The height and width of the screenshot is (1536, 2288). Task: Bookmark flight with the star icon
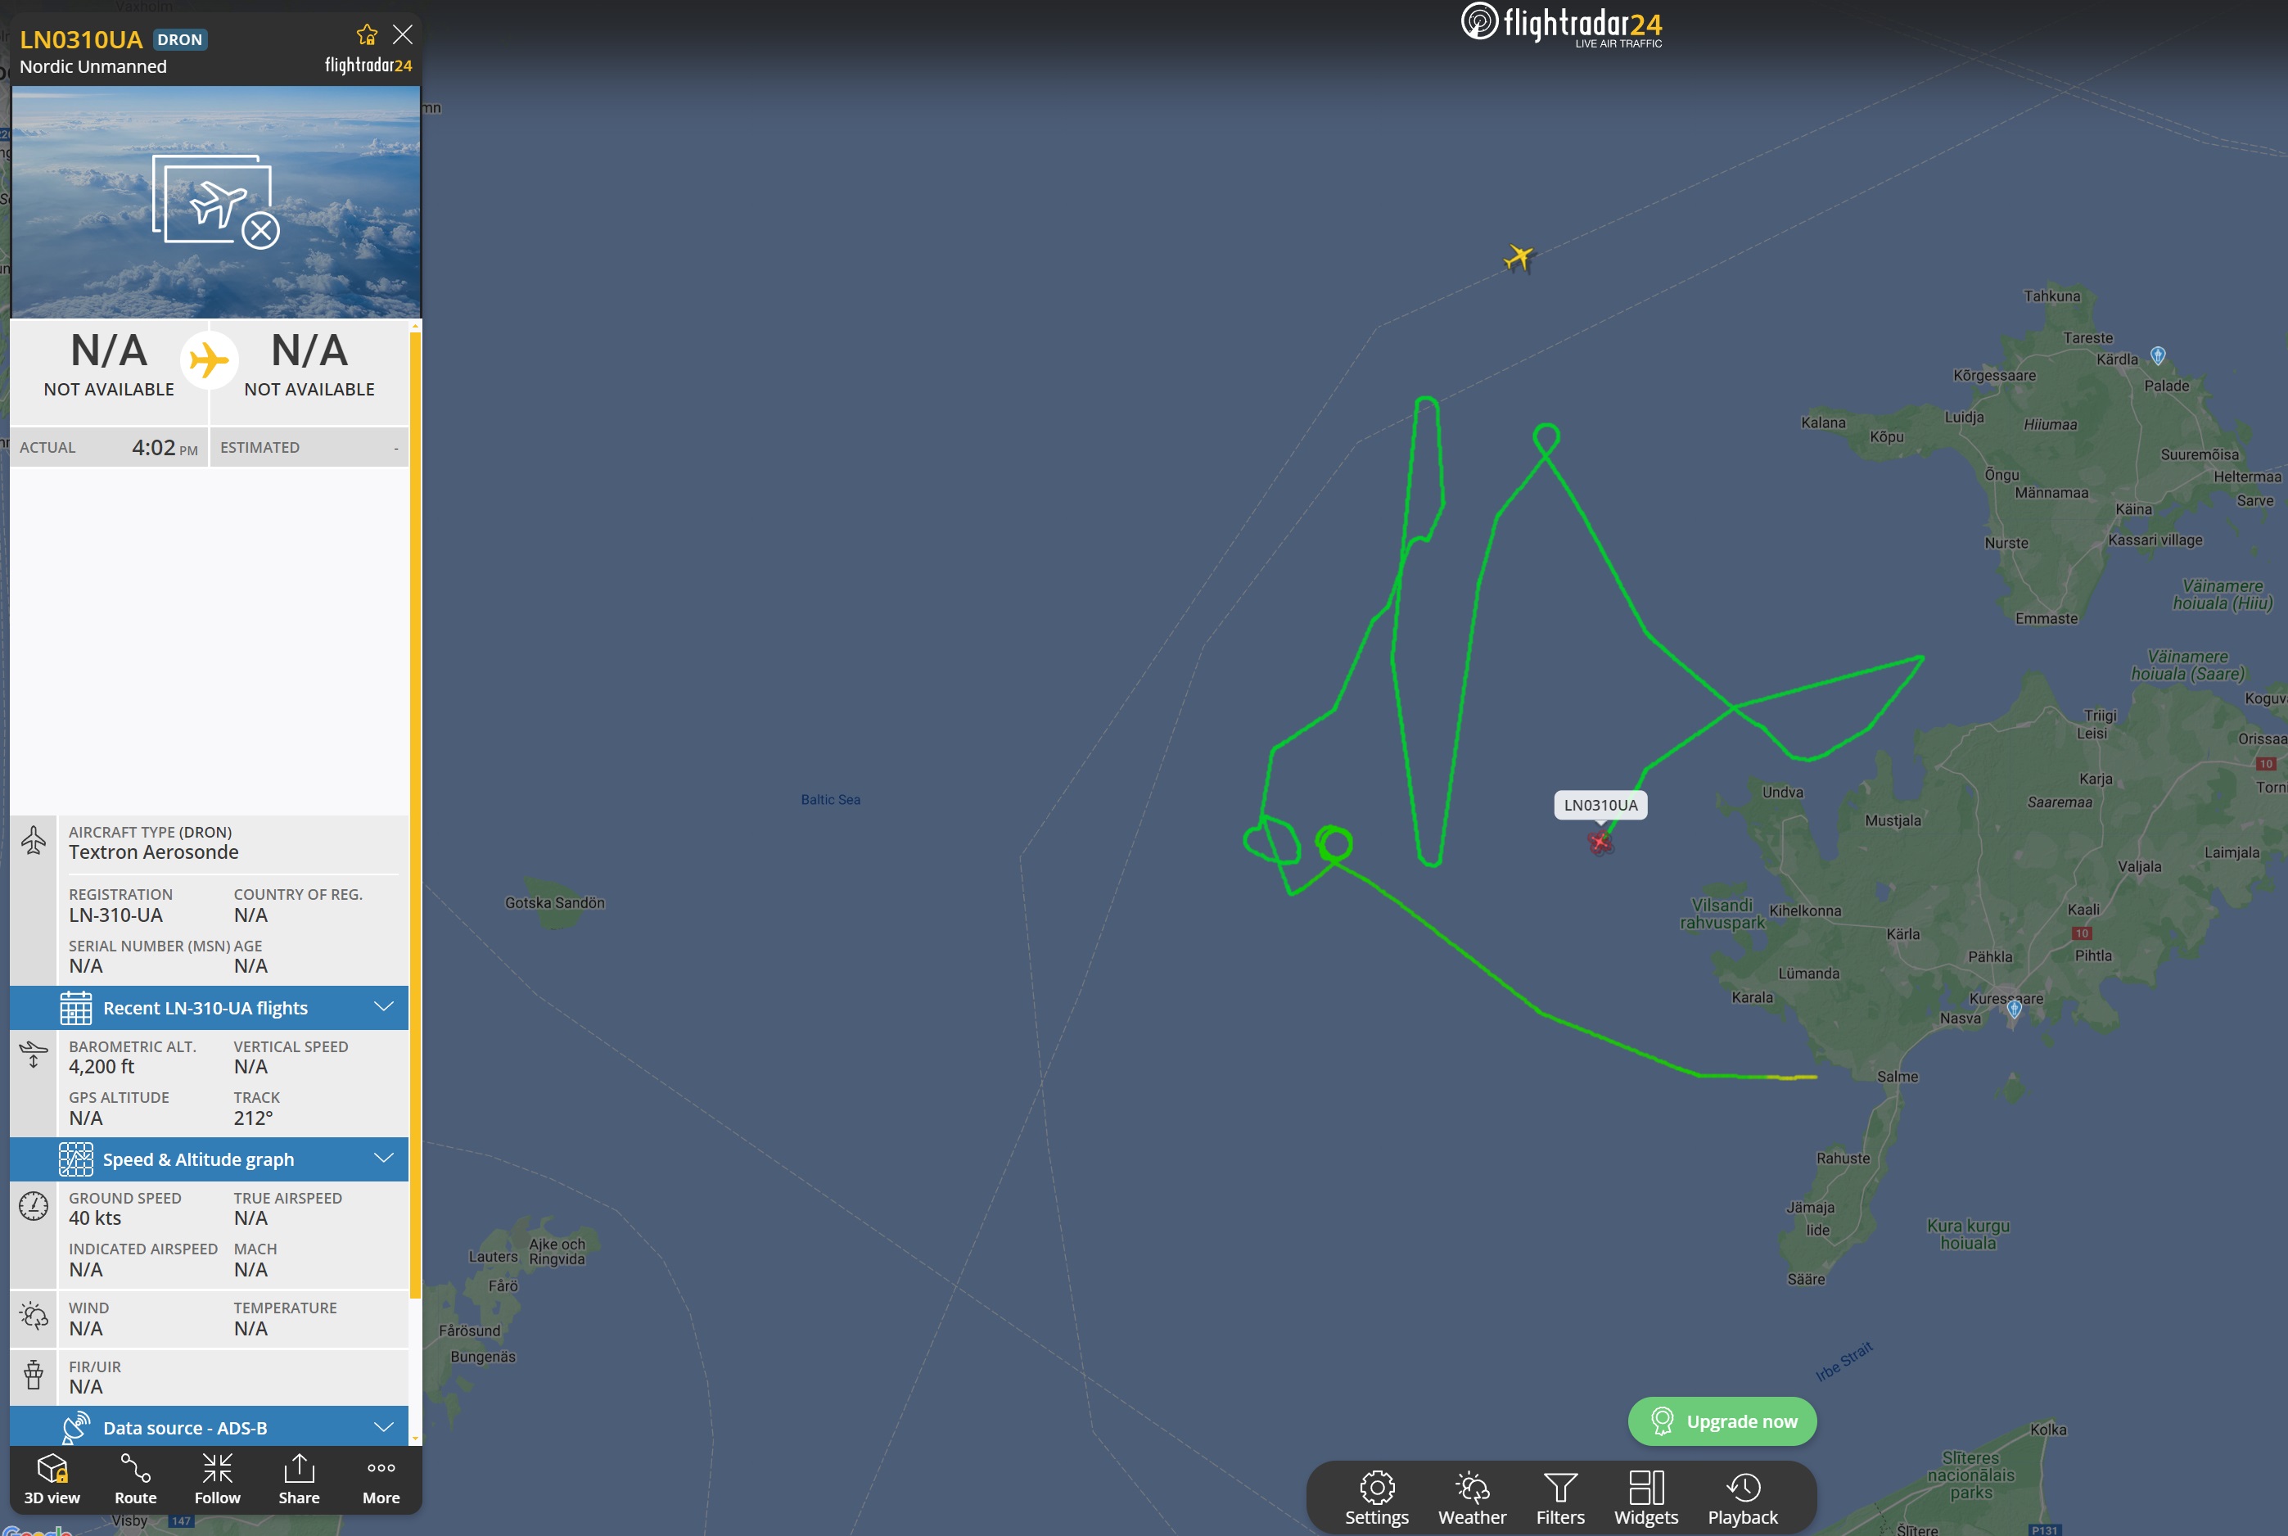point(368,35)
